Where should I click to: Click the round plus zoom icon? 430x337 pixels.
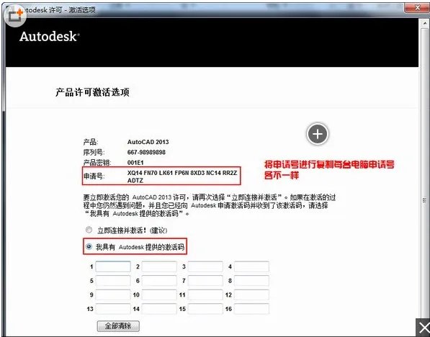[x=318, y=134]
